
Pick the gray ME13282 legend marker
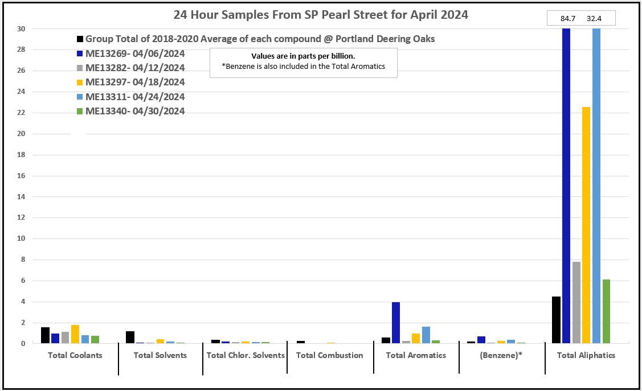80,68
